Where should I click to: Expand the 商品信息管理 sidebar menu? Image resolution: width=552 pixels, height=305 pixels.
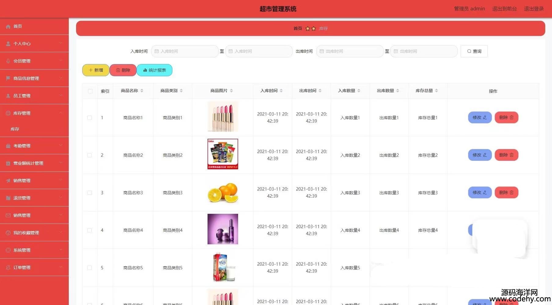[x=34, y=78]
